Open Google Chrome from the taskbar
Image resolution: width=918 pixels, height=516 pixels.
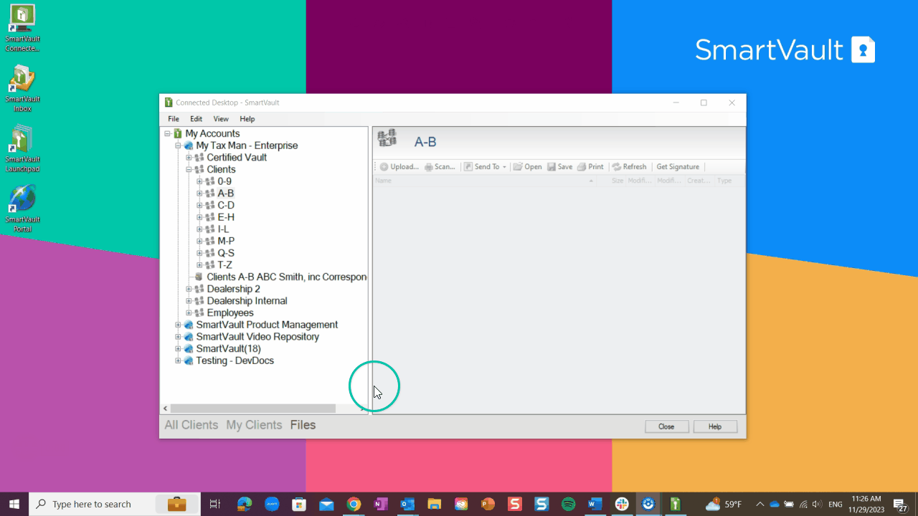[x=353, y=504]
